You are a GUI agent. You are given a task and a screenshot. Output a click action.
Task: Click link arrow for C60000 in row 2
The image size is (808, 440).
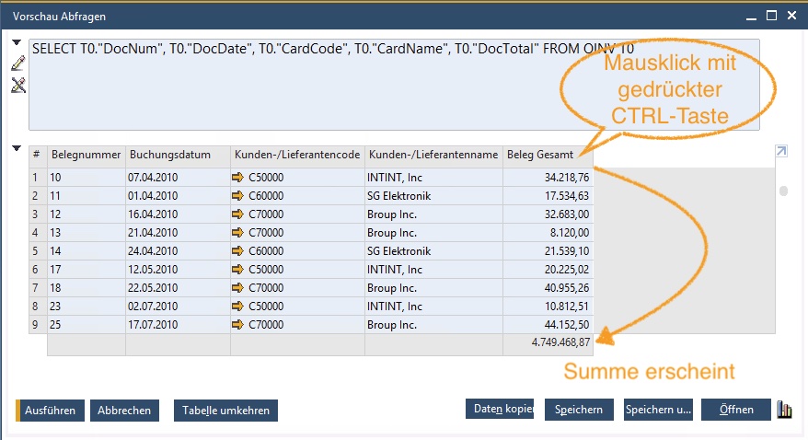pyautogui.click(x=240, y=196)
